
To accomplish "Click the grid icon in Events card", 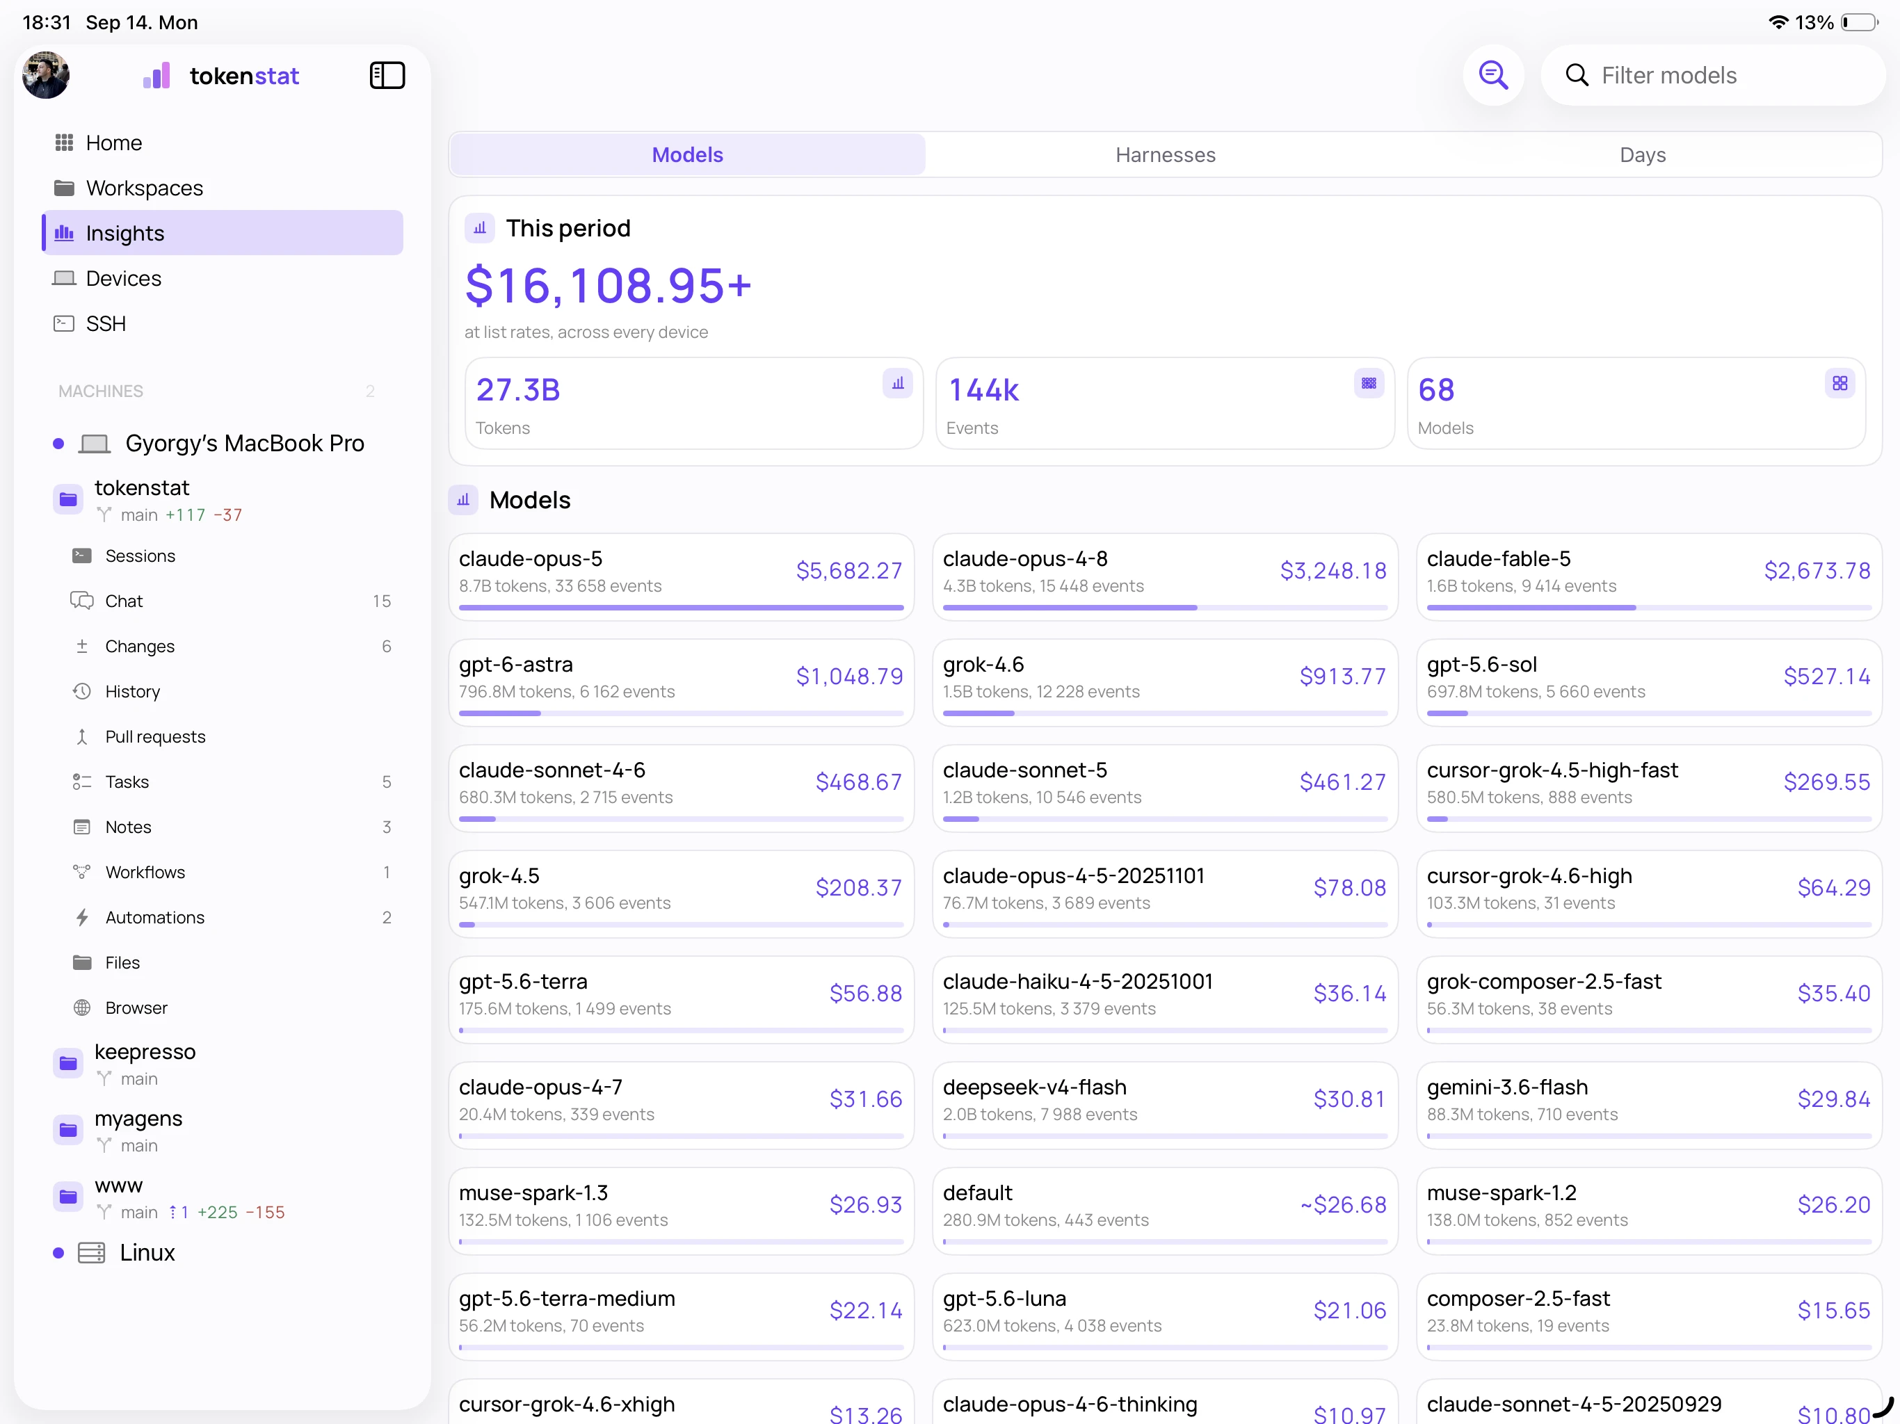I will (1369, 383).
